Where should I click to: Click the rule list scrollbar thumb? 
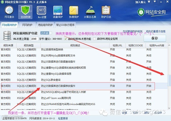(169, 80)
